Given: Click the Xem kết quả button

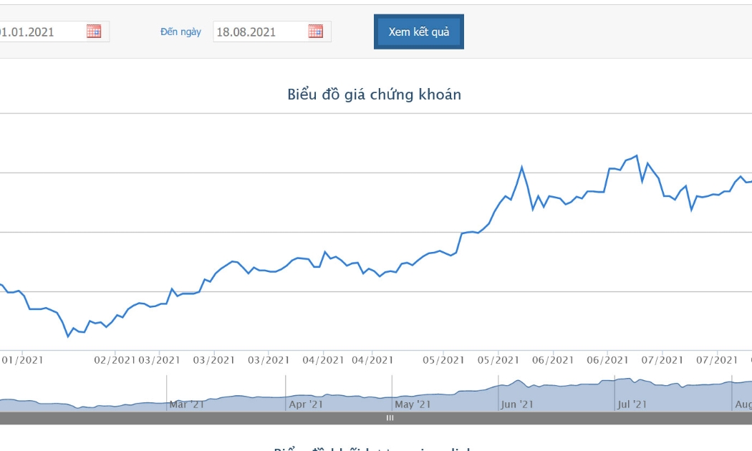Looking at the screenshot, I should (419, 31).
